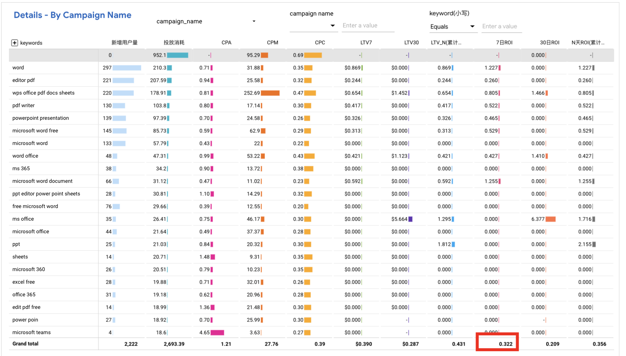Sort by the 投放消耗 column header
The width and height of the screenshot is (626, 356).
(x=174, y=43)
